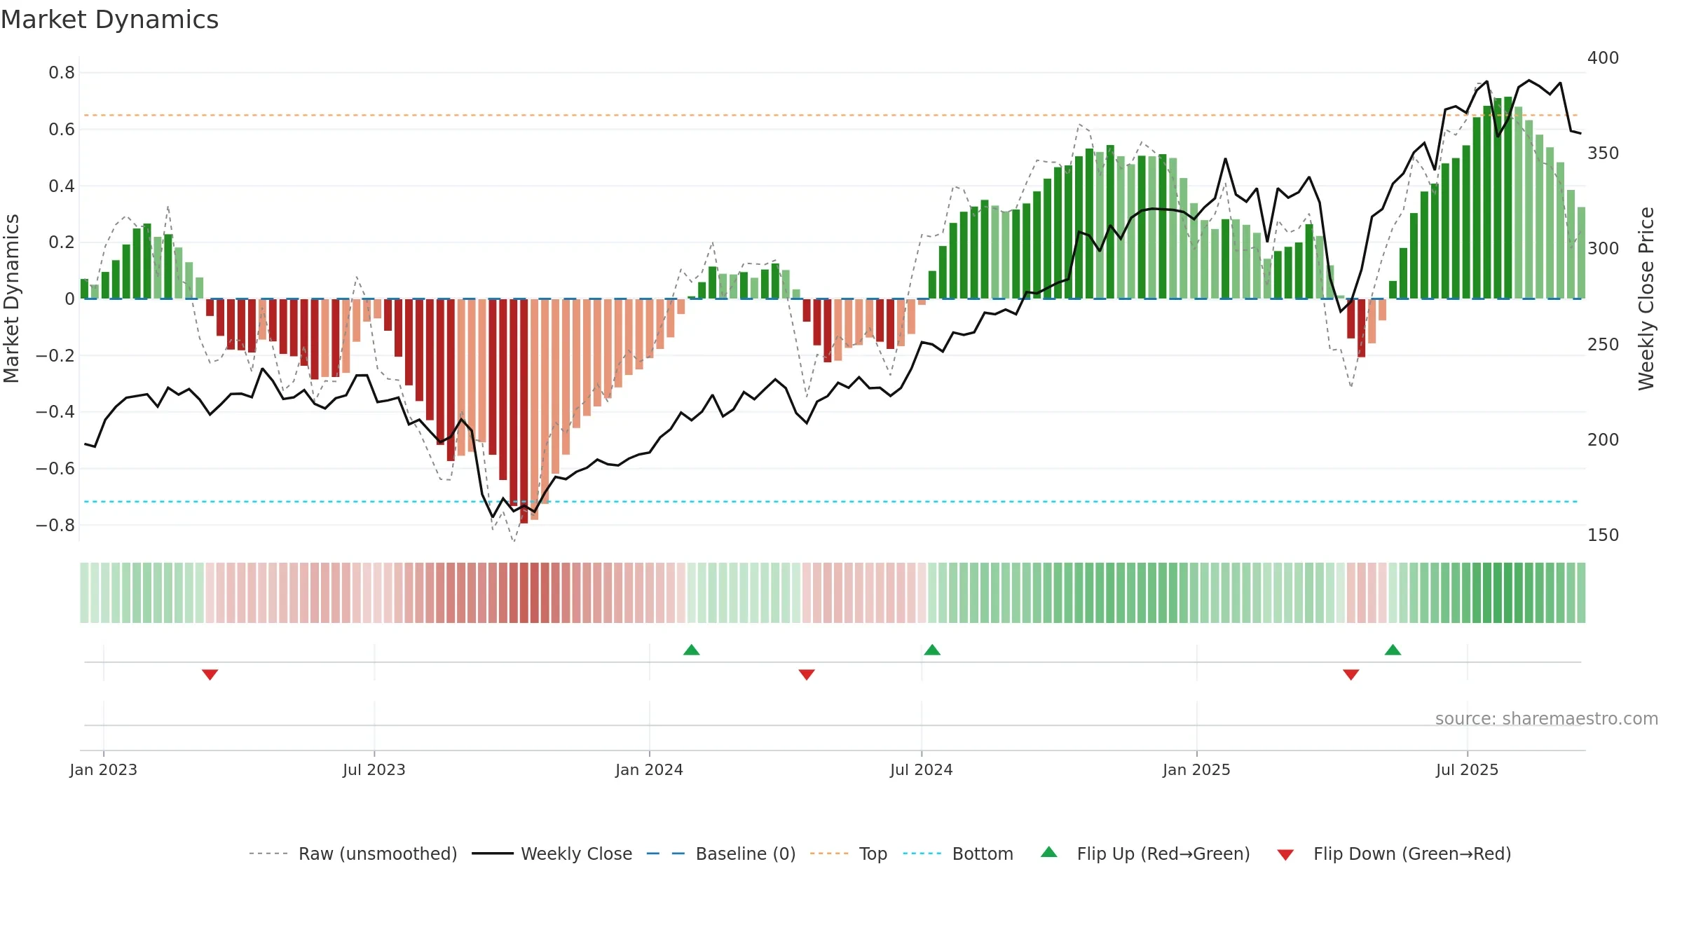The height and width of the screenshot is (946, 1682).
Task: Click the 200 tick on the price axis
Action: click(1604, 439)
